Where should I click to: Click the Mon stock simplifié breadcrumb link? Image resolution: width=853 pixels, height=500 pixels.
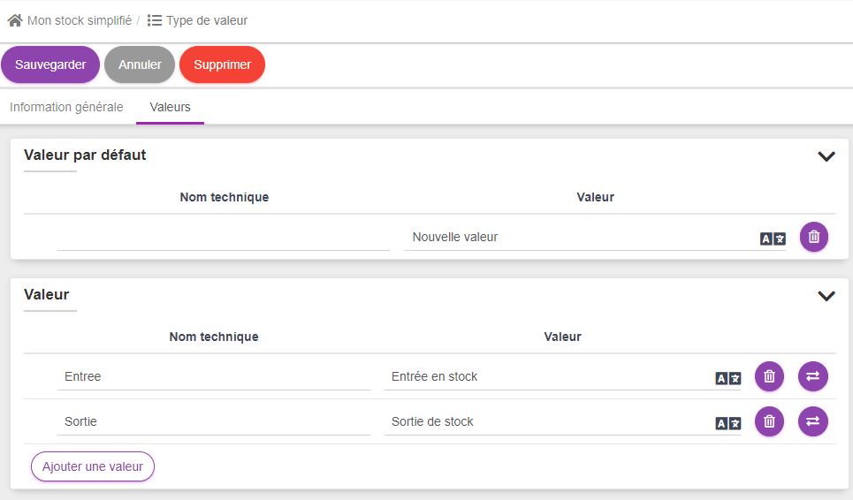point(79,20)
